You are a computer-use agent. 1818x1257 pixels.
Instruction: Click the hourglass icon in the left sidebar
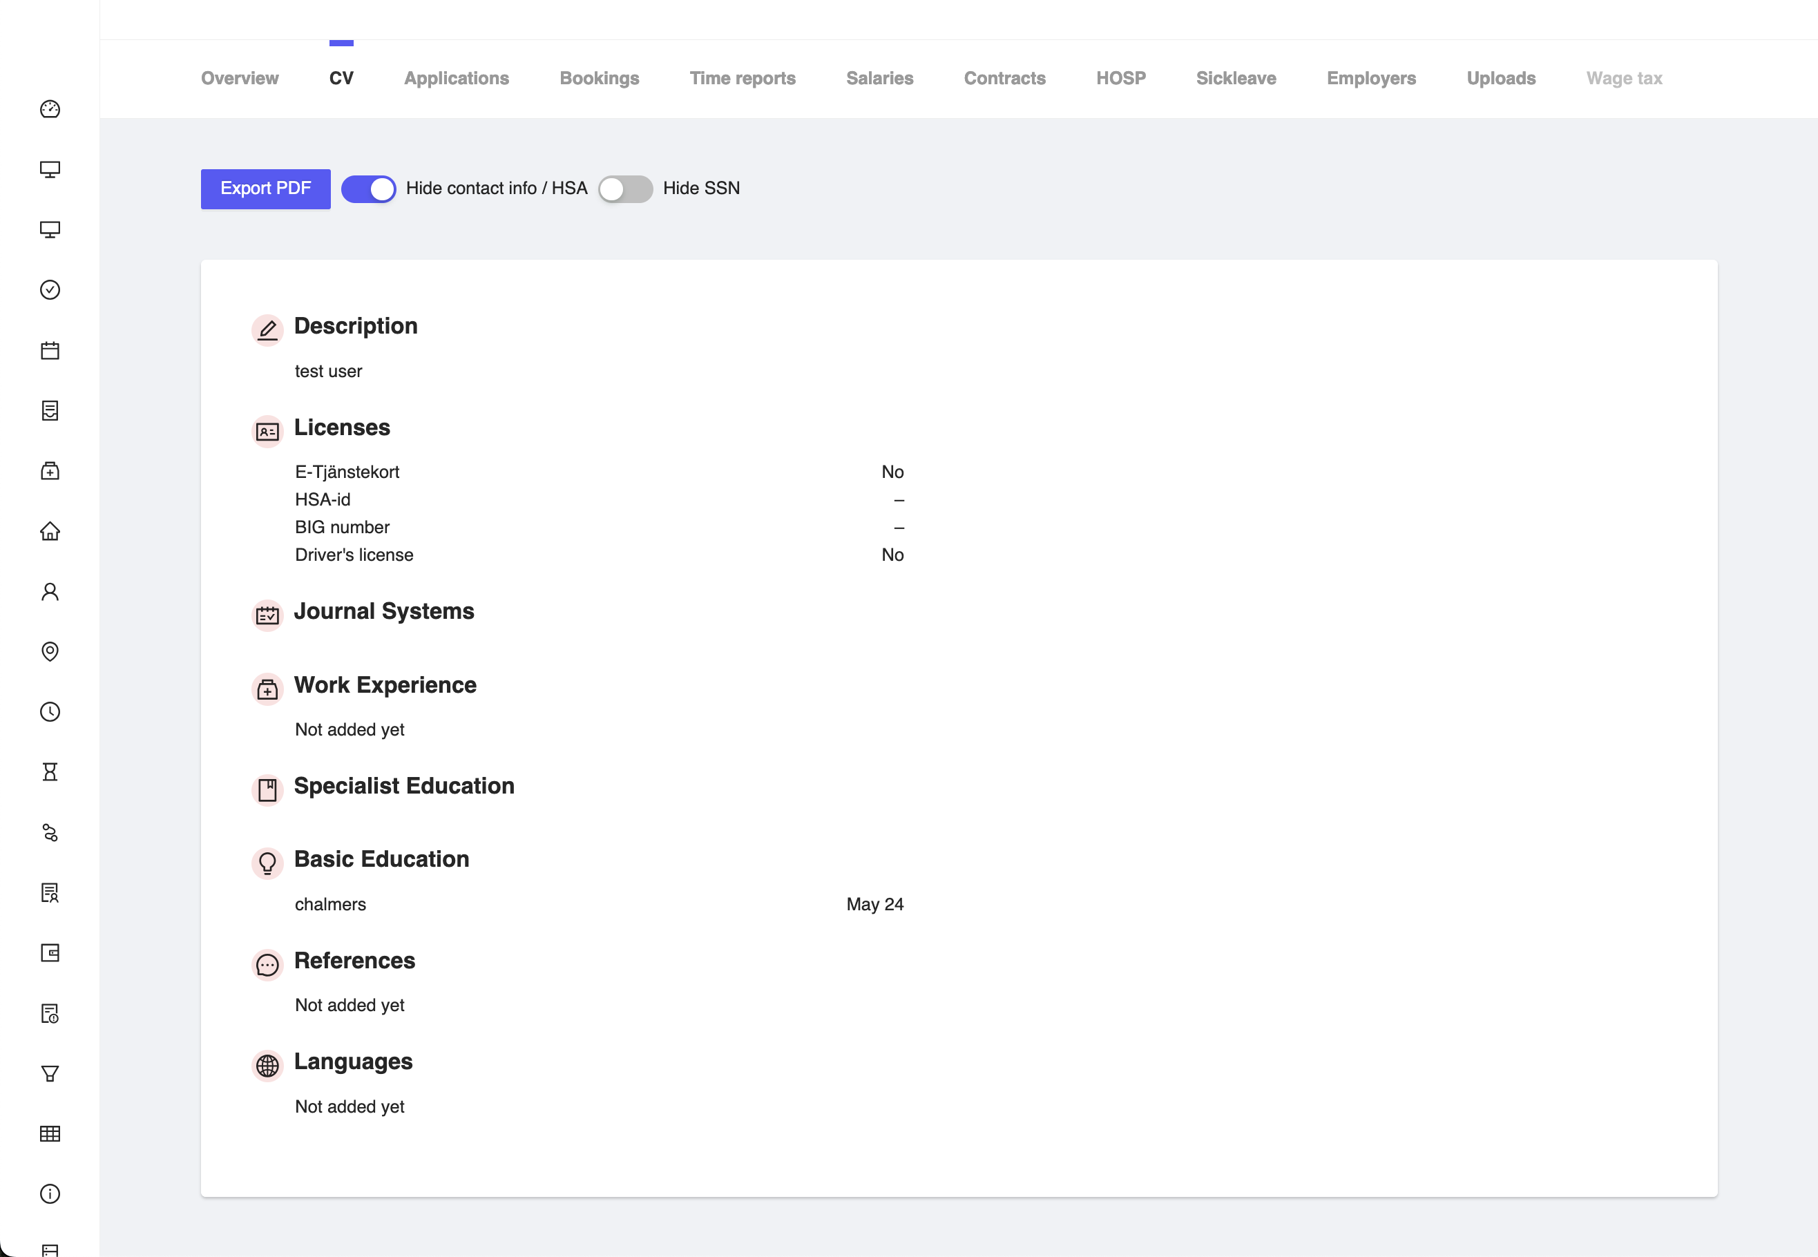tap(50, 772)
